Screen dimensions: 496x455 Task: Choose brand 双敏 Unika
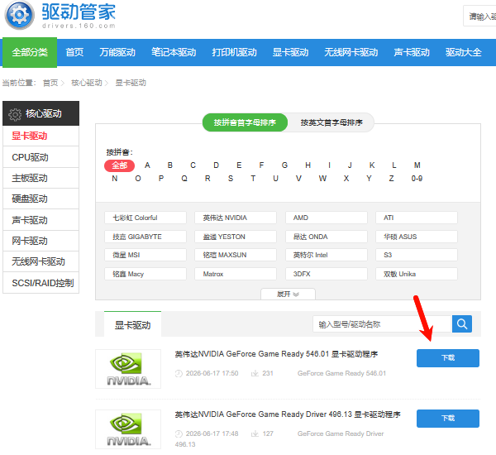[417, 274]
